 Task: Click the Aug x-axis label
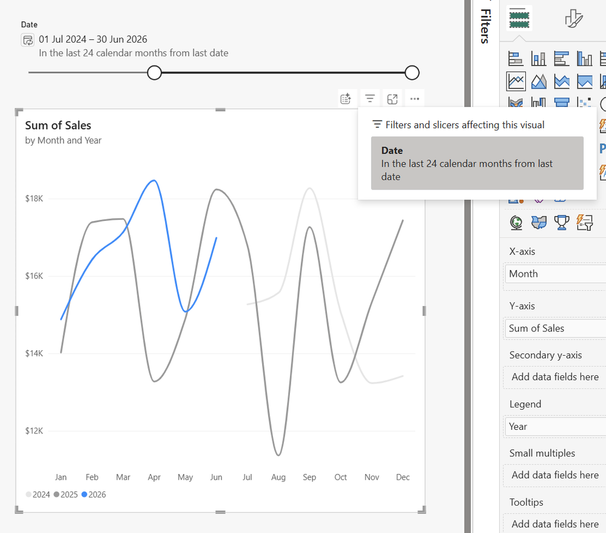click(278, 477)
